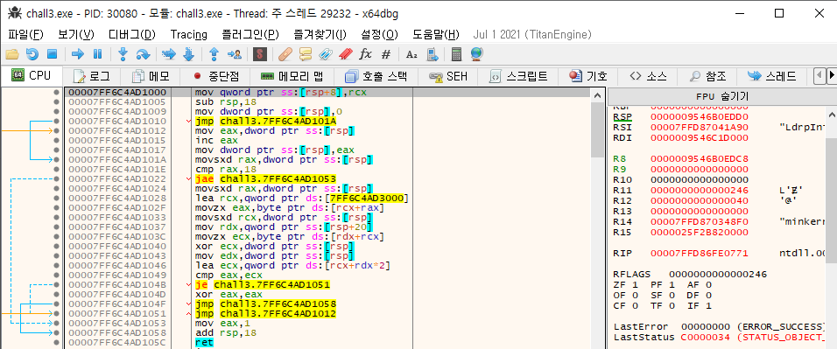Step over the next instruction

tap(143, 54)
